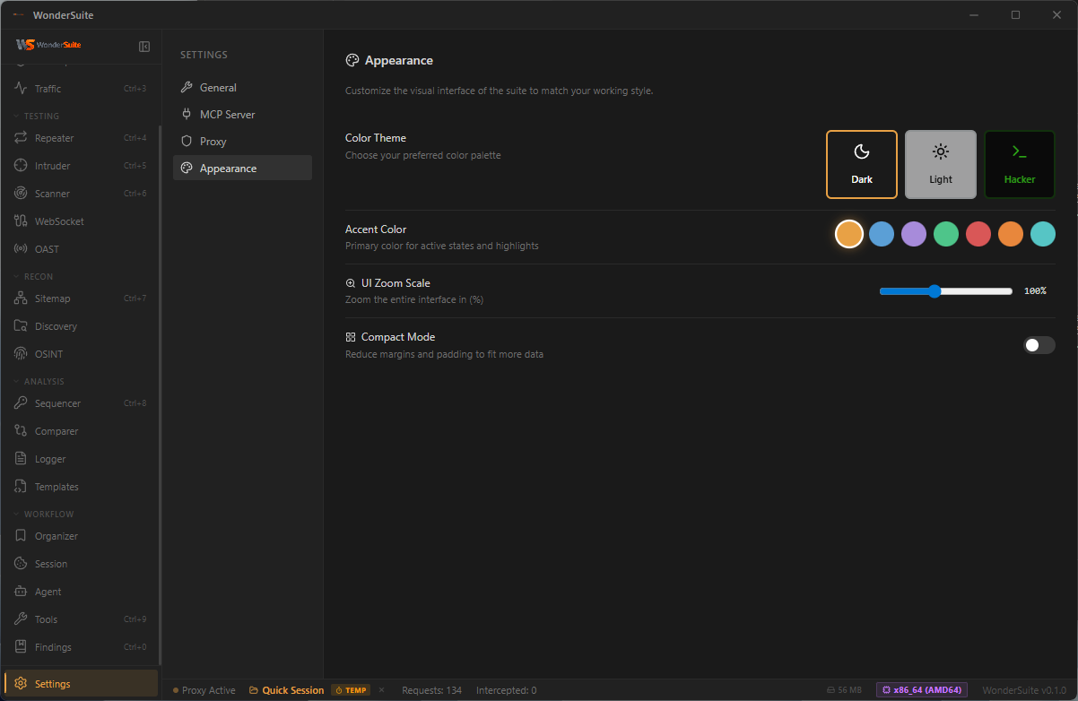Click the Sequencer key icon
This screenshot has height=701, width=1078.
(21, 403)
